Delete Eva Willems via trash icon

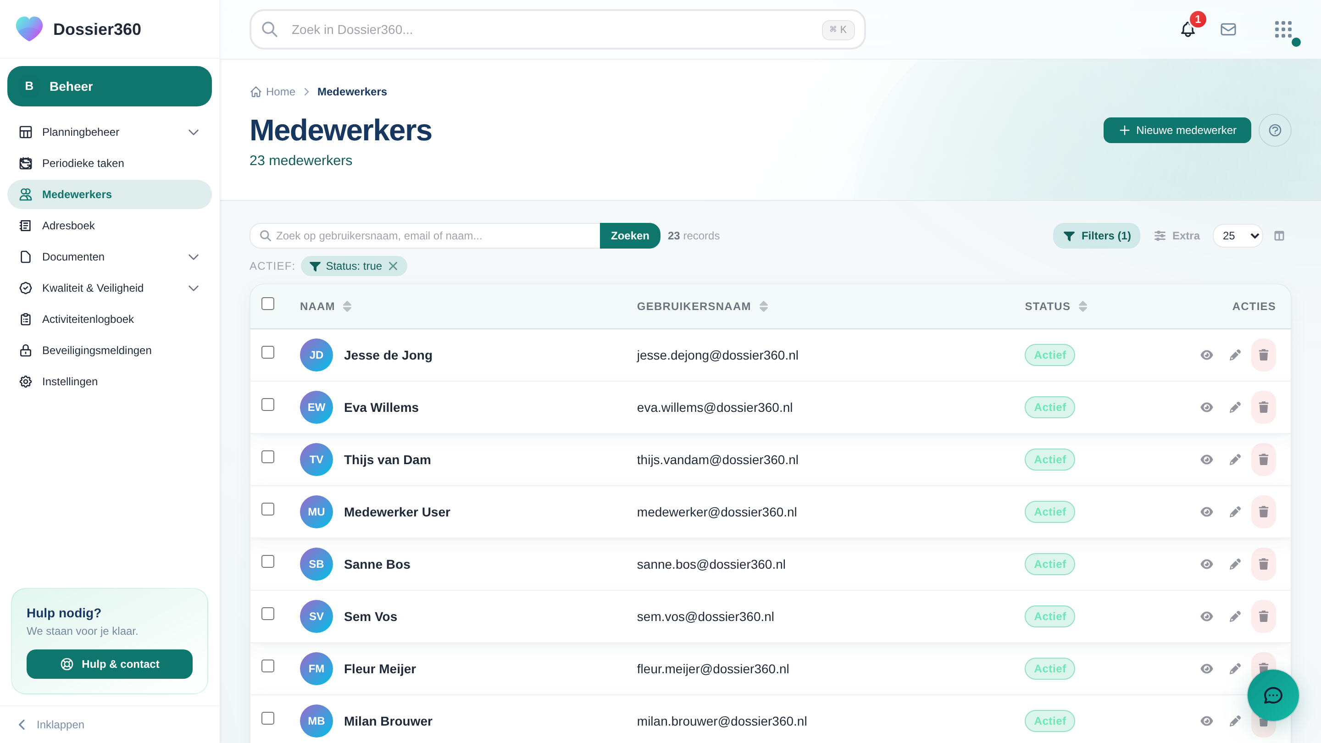pyautogui.click(x=1264, y=407)
